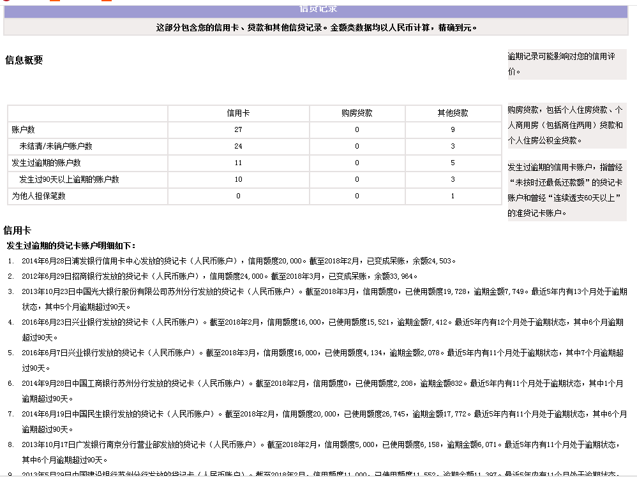This screenshot has height=477, width=637.
Task: Click the value 9 under 其他贷款
Action: 453,129
